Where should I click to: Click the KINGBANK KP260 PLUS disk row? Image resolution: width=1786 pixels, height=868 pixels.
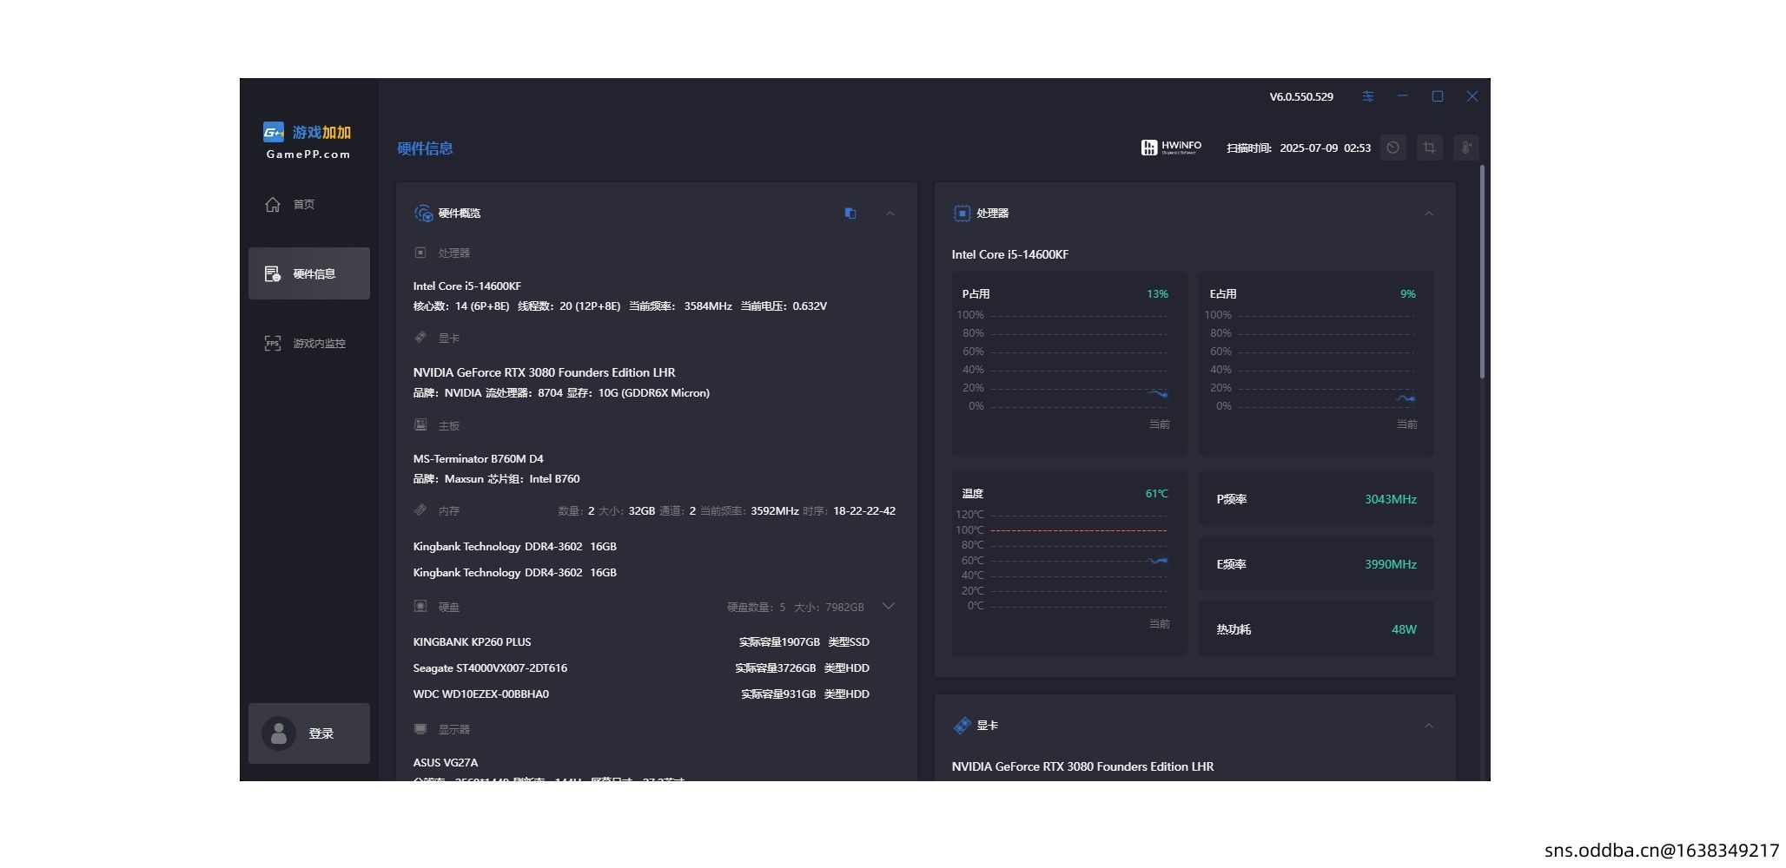[x=641, y=642]
